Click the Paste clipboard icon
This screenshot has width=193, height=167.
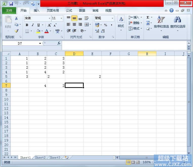(8, 20)
